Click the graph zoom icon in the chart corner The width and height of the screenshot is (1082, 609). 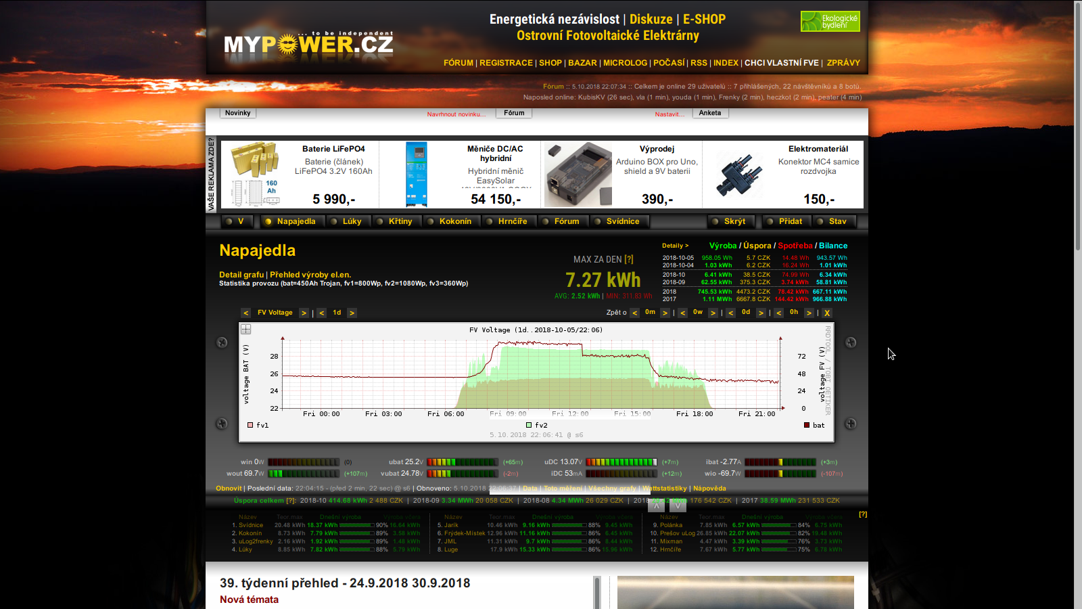click(246, 330)
